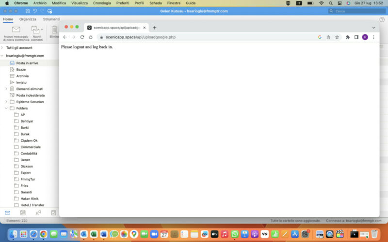The image size is (388, 242).
Task: Reload the page in Chrome
Action: [x=82, y=37]
